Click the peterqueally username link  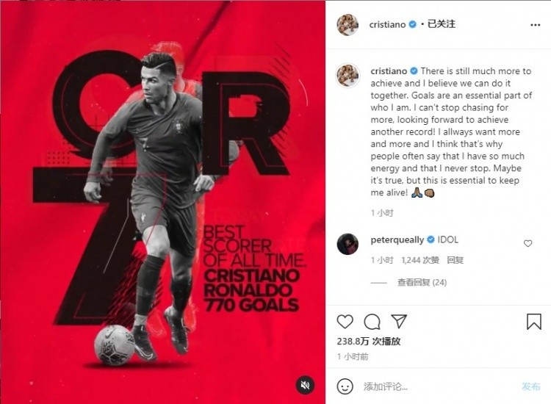(x=397, y=240)
